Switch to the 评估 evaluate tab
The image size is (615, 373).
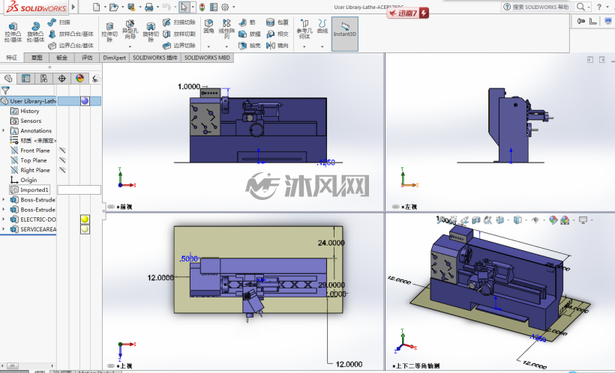coord(87,58)
